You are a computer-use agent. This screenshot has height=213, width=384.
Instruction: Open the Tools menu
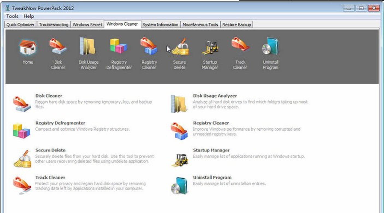click(x=12, y=16)
